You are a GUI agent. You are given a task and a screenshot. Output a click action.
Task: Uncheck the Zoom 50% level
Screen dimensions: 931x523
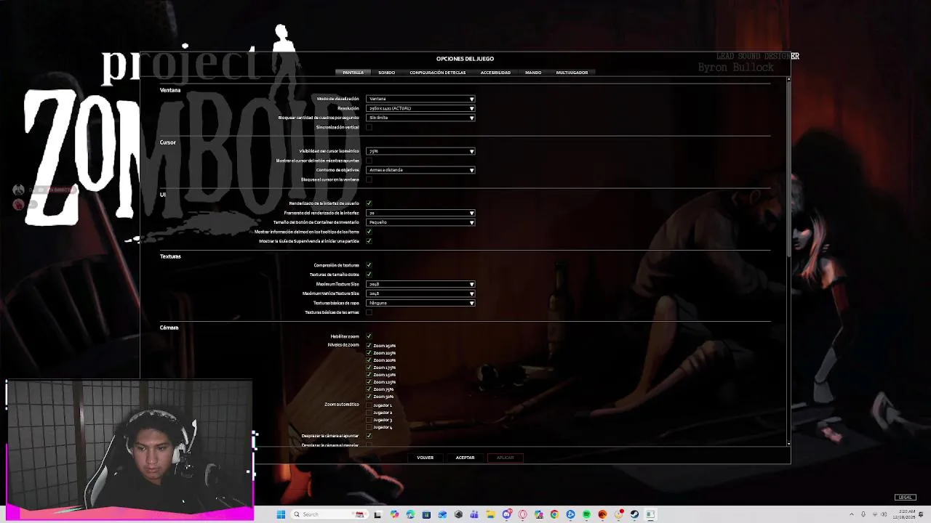369,397
